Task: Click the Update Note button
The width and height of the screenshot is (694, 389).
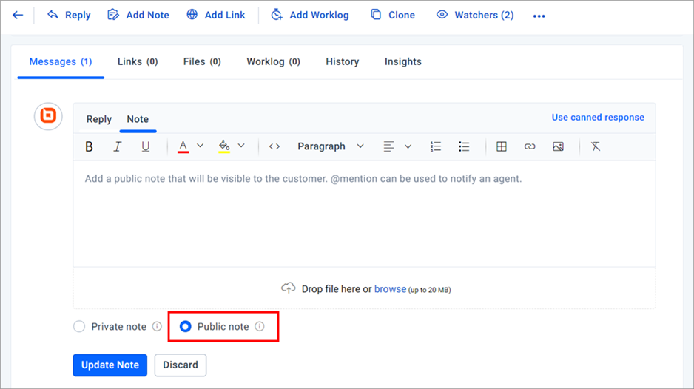Action: (x=110, y=365)
